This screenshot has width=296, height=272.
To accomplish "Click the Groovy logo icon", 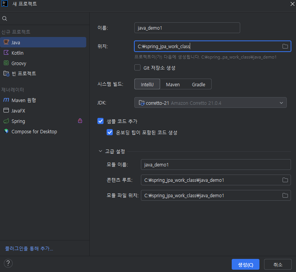I will [6, 63].
